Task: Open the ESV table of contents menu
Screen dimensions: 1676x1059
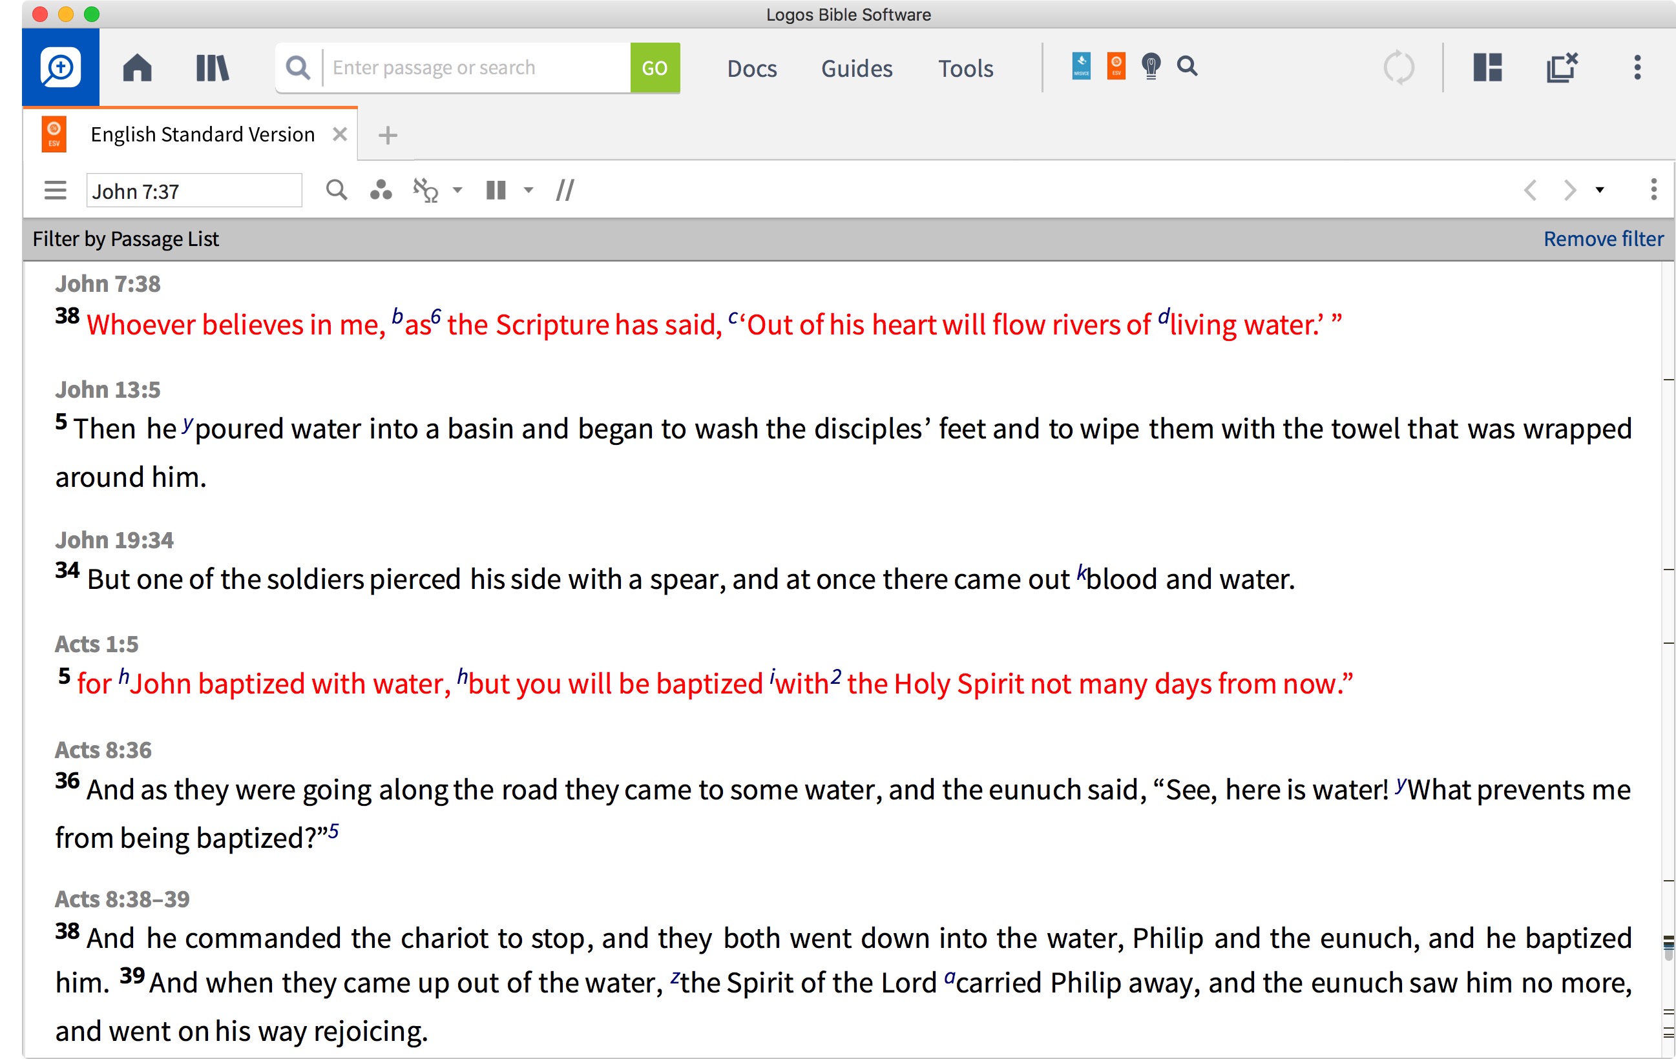Action: (55, 190)
